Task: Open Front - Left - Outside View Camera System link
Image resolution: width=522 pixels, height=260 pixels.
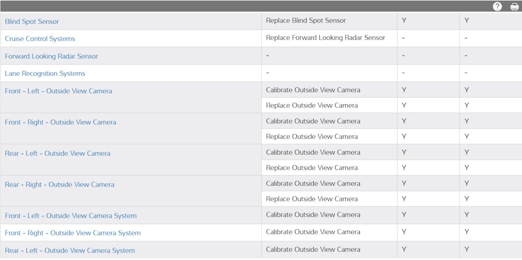Action: click(71, 216)
